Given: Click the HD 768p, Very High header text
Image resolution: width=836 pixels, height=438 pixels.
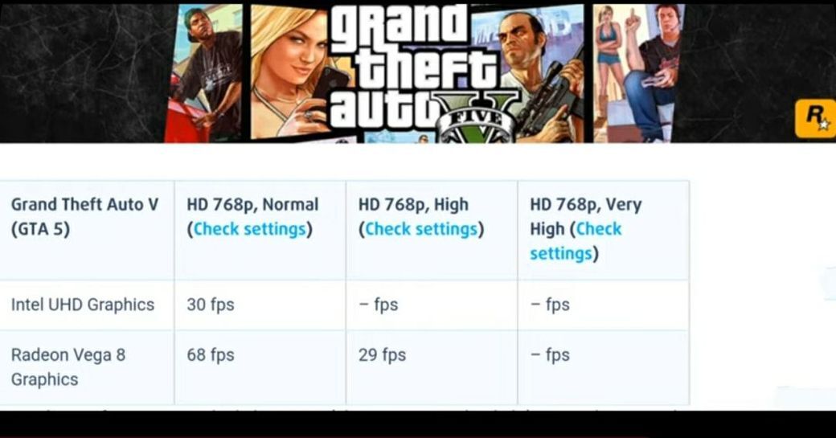Looking at the screenshot, I should (586, 229).
